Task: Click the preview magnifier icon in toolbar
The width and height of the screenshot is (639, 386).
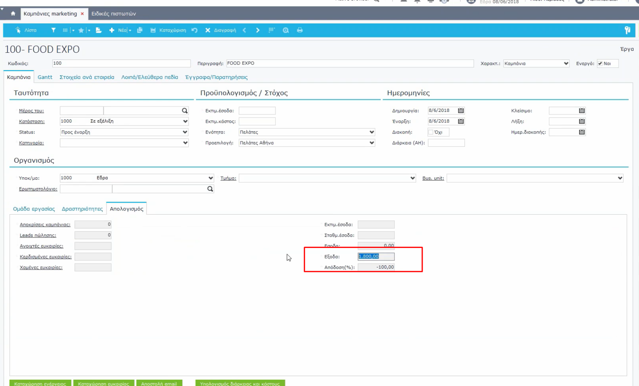Action: [x=286, y=30]
